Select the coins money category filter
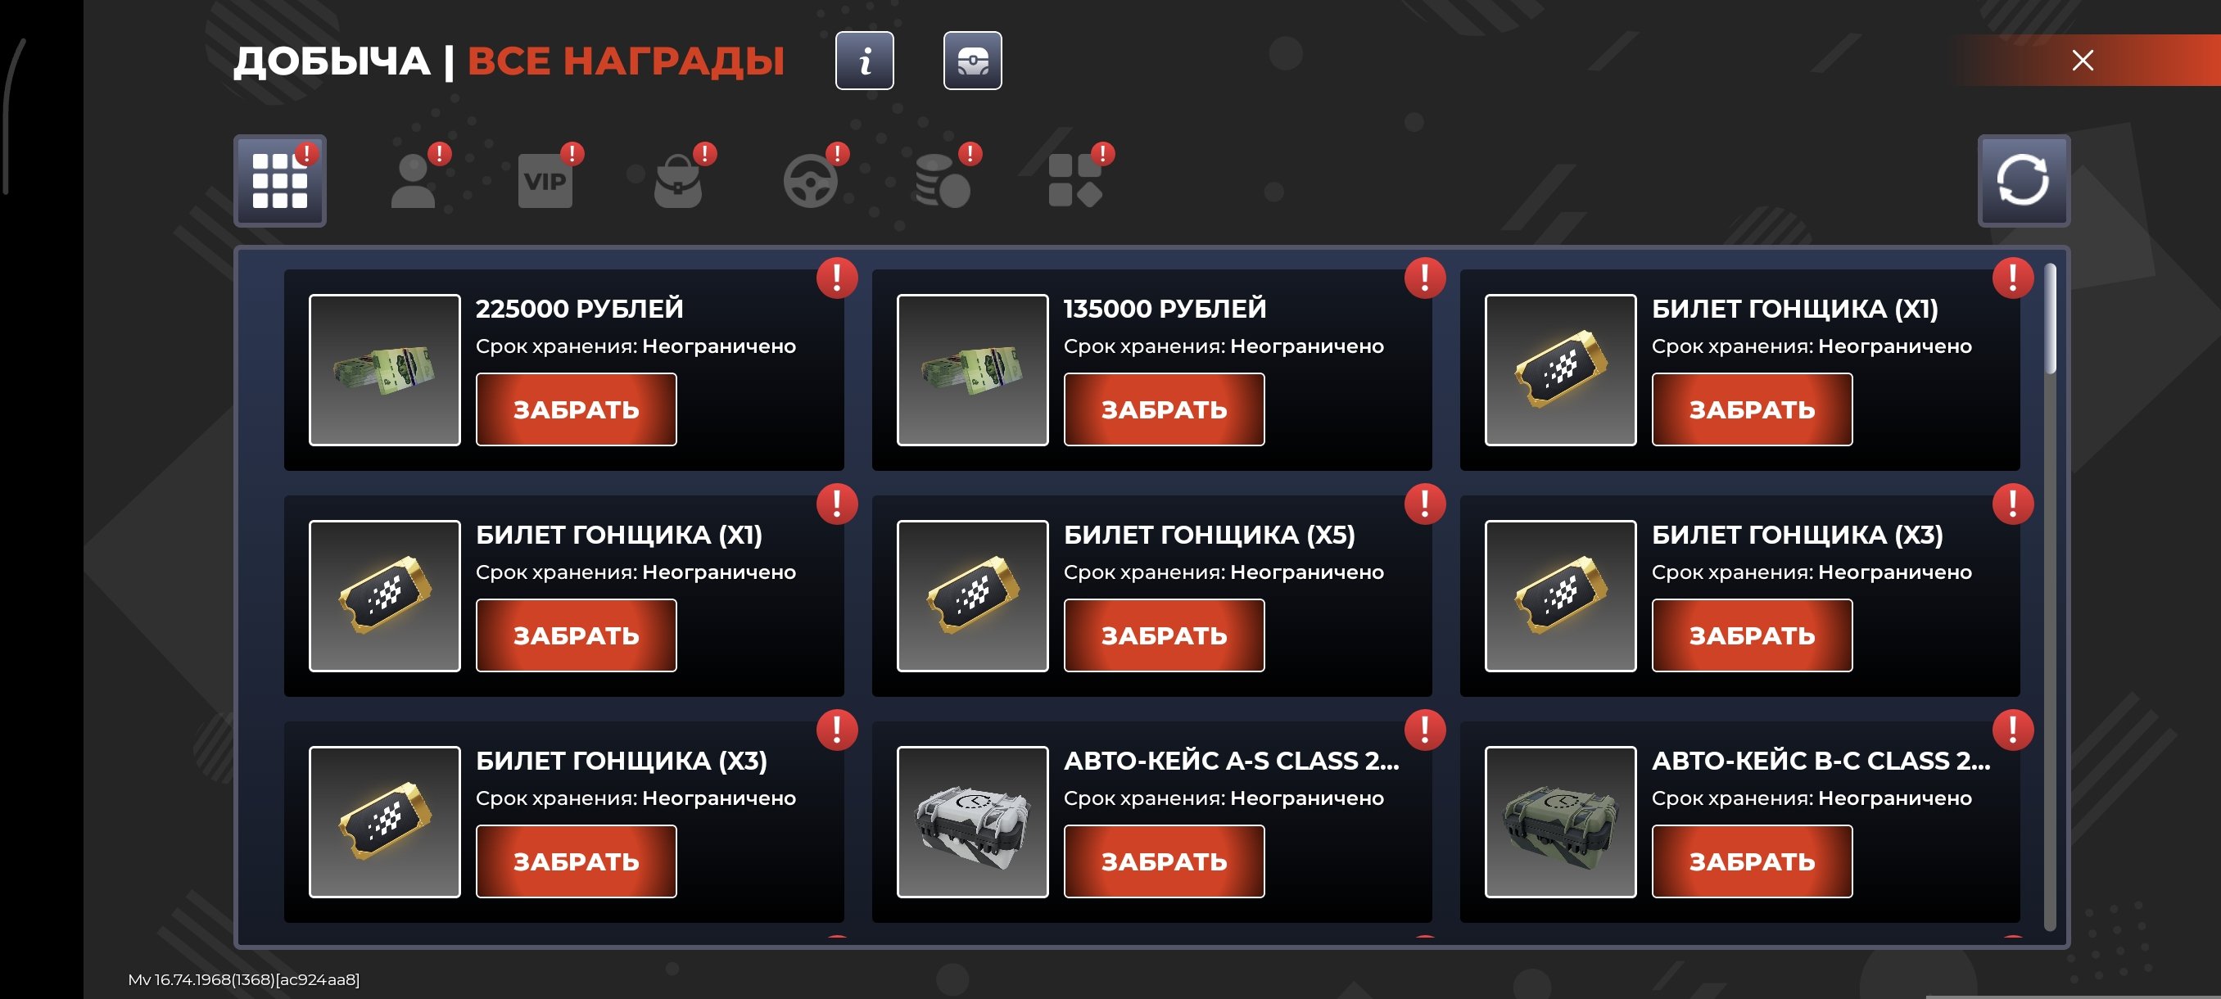This screenshot has height=999, width=2221. [x=943, y=181]
